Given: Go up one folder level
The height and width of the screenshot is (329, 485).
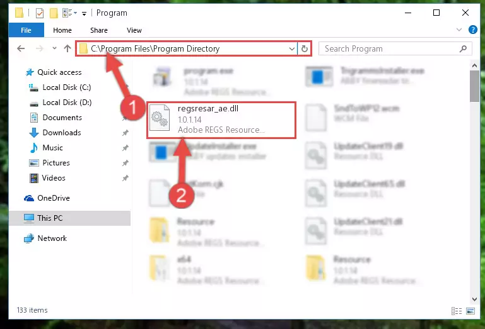Looking at the screenshot, I should pos(67,48).
